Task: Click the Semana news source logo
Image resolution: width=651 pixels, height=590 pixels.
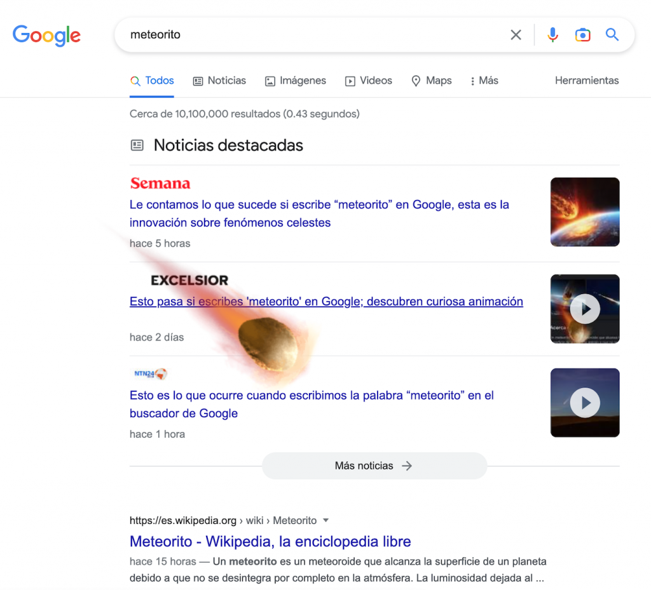Action: click(160, 184)
